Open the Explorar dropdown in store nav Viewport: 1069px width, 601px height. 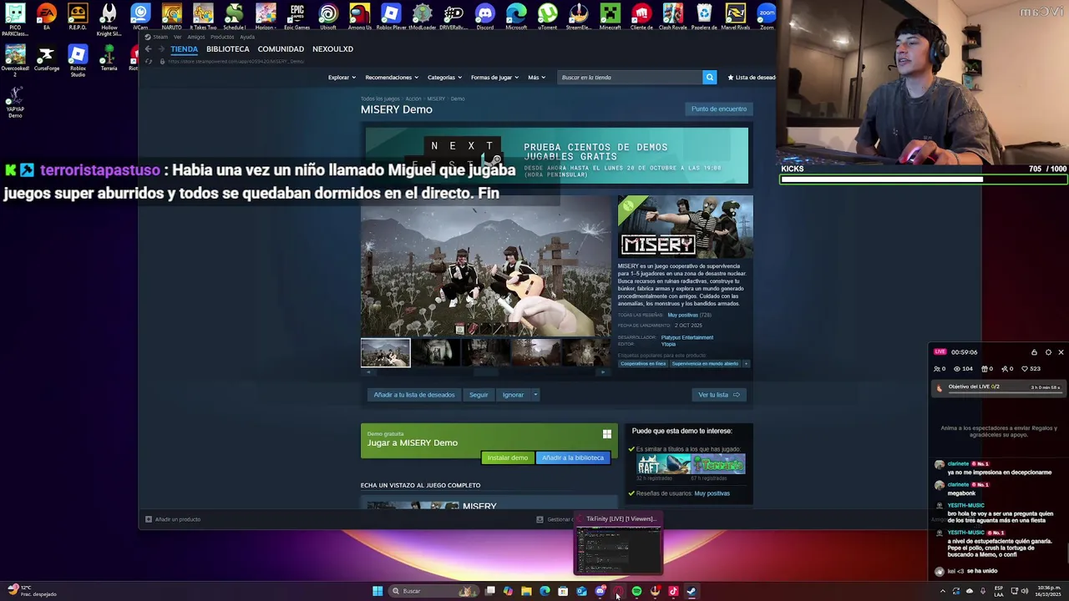click(x=342, y=78)
